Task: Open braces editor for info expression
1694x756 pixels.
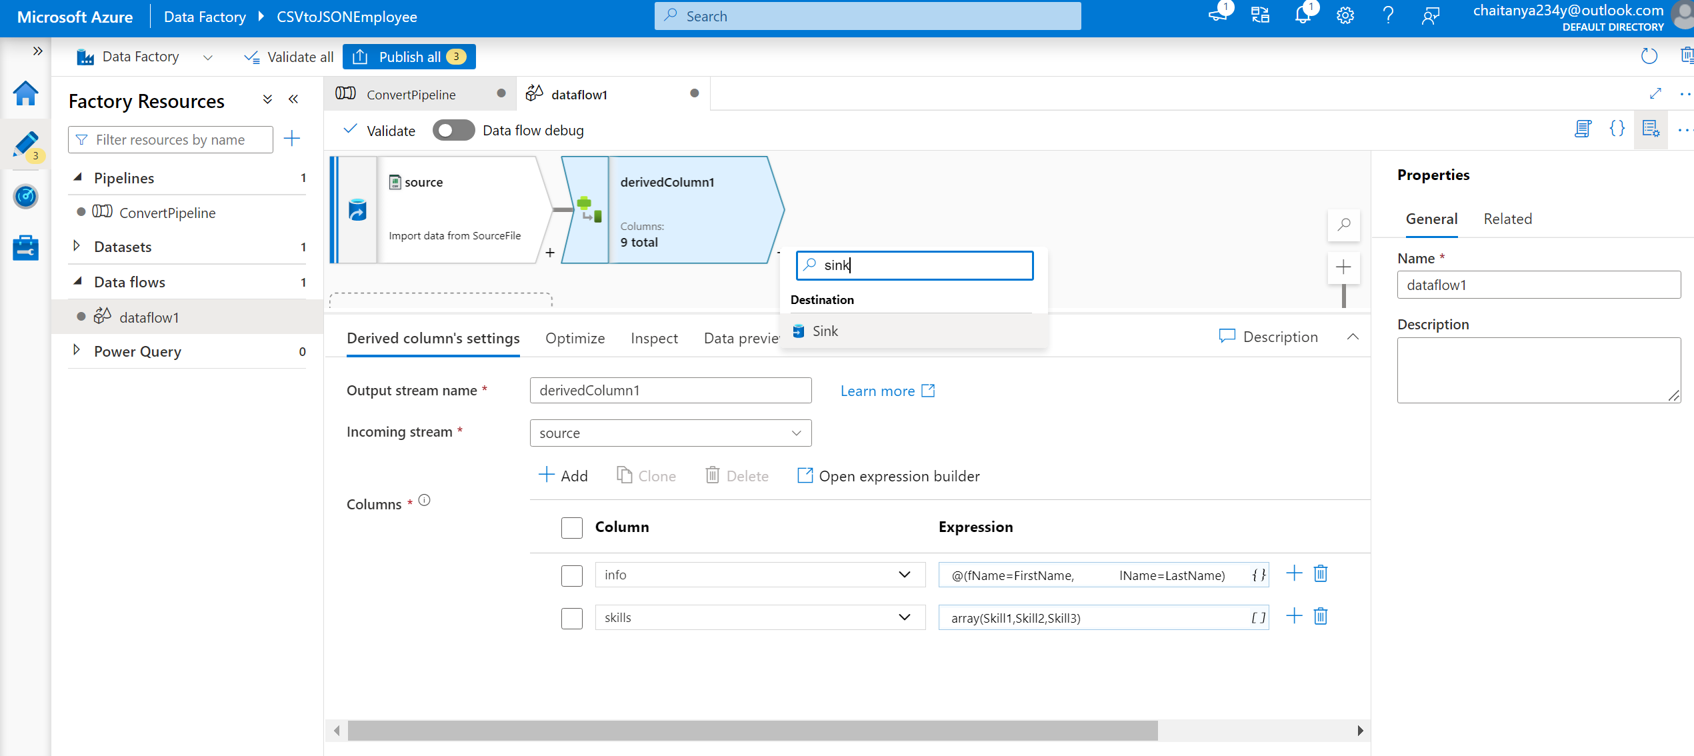Action: click(x=1257, y=575)
